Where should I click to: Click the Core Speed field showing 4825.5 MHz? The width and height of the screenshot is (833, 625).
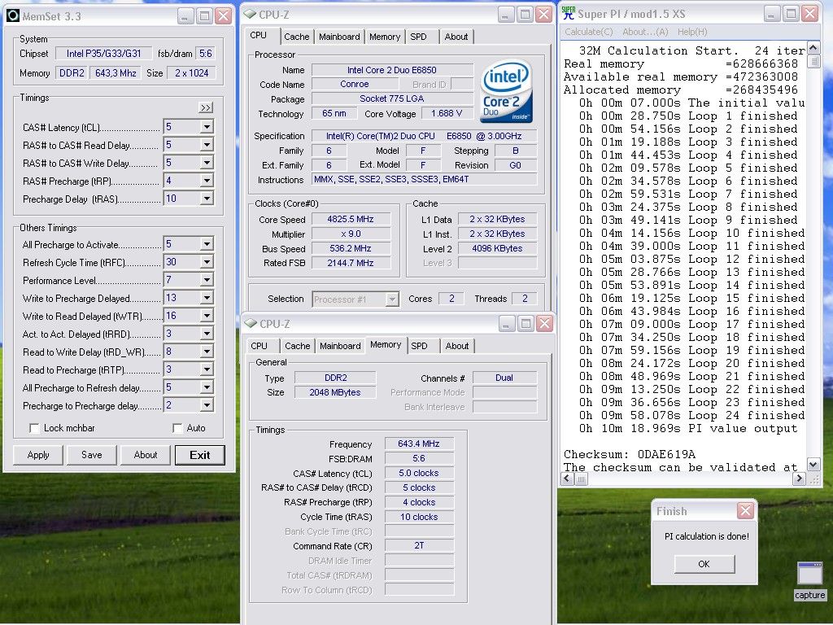[x=351, y=219]
